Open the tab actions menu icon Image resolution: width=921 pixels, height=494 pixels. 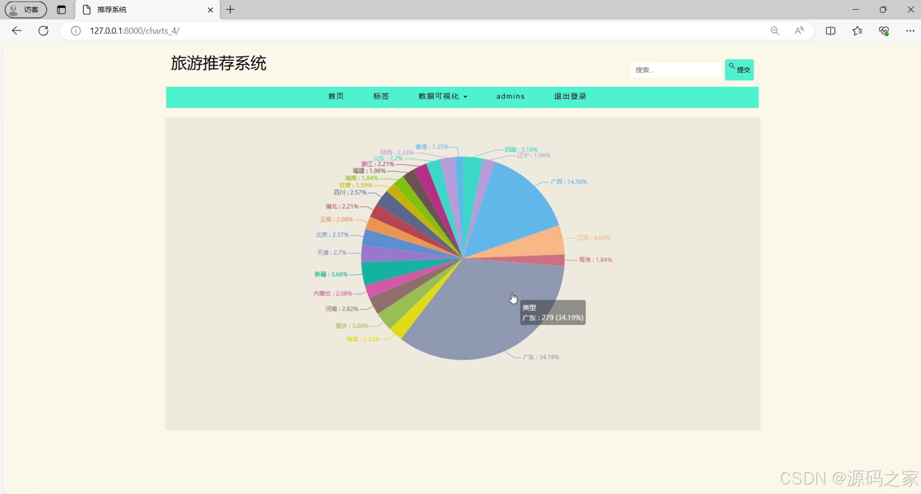click(62, 10)
